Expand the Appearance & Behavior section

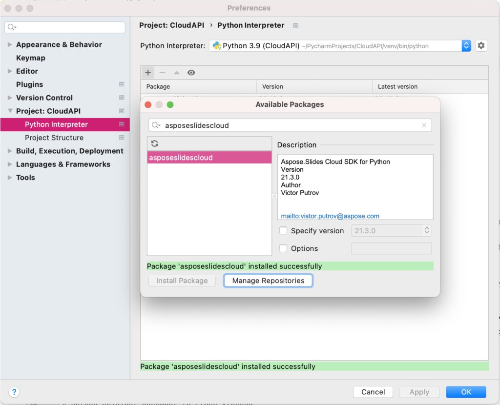pos(10,44)
